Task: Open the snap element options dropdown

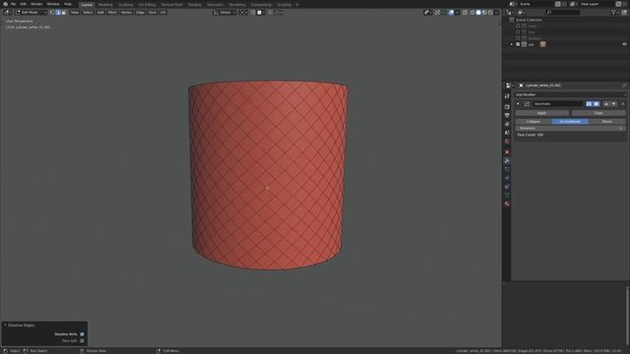Action: click(261, 13)
